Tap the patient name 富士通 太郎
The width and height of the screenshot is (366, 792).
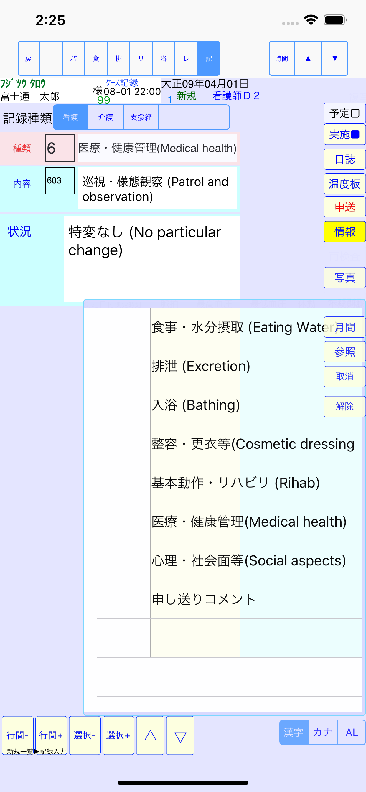[x=30, y=97]
